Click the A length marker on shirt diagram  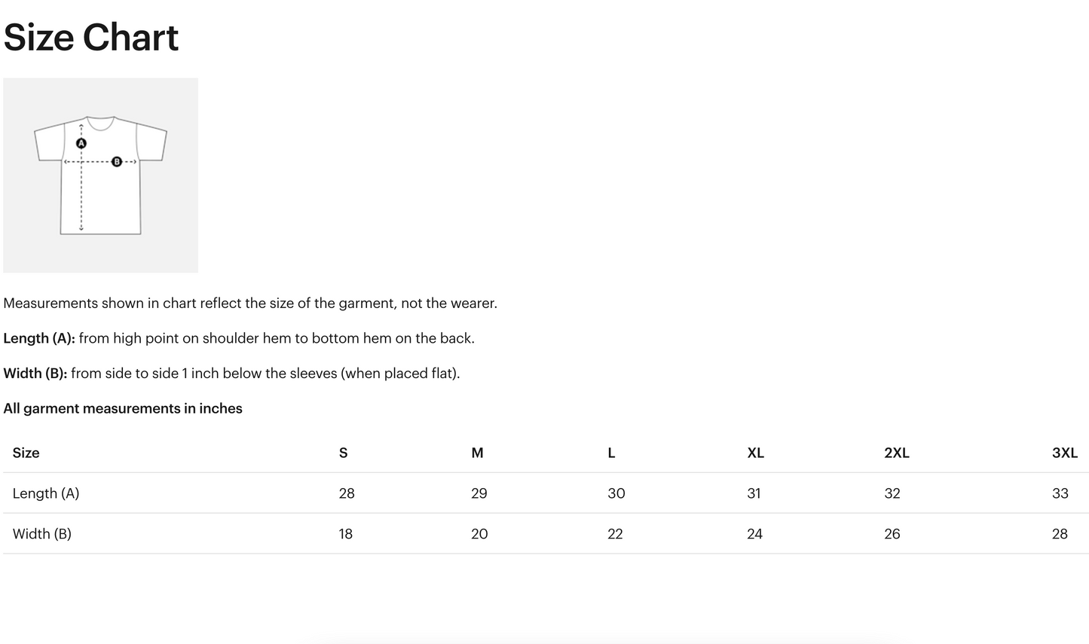81,143
